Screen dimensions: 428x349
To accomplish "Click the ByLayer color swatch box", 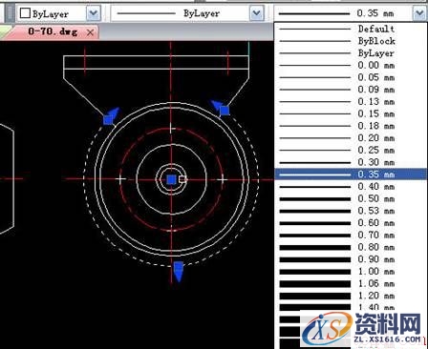I will point(25,13).
